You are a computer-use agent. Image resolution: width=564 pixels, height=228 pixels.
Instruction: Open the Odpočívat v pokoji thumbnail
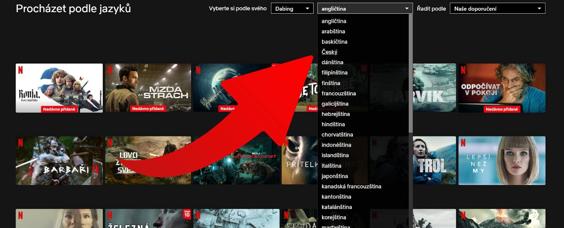(502, 88)
